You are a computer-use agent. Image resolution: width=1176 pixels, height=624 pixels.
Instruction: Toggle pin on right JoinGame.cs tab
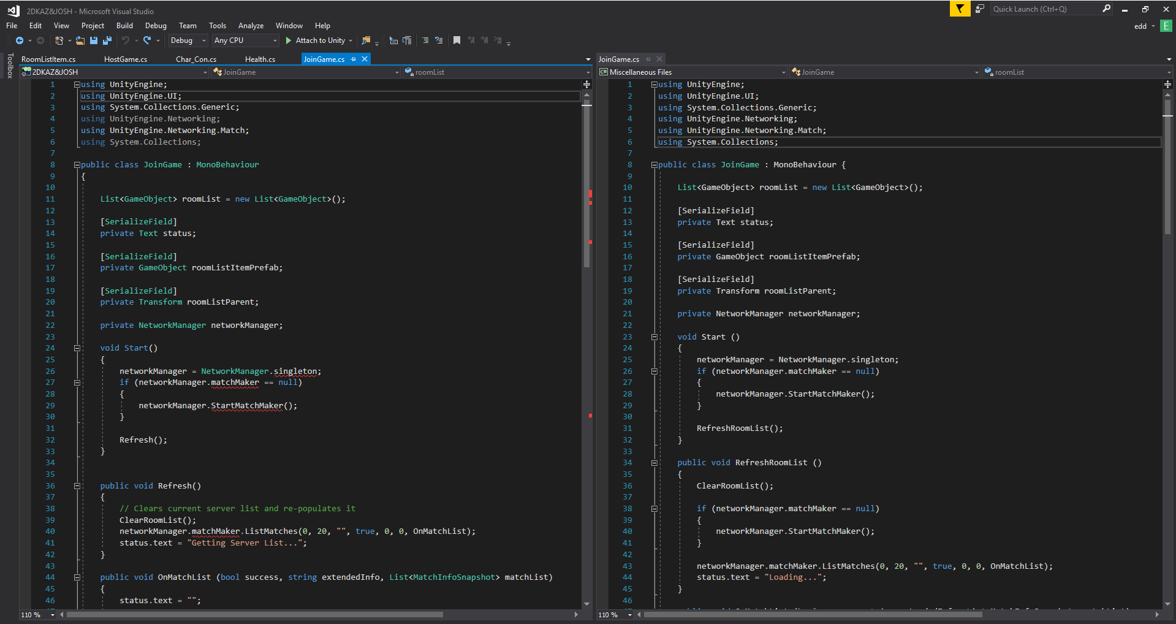click(648, 59)
